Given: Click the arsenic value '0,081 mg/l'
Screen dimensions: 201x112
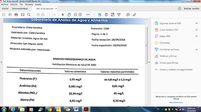Looking at the screenshot, I should (75, 86).
